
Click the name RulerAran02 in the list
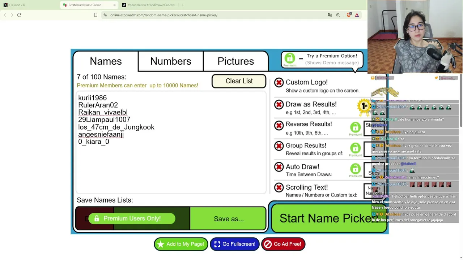click(x=98, y=105)
